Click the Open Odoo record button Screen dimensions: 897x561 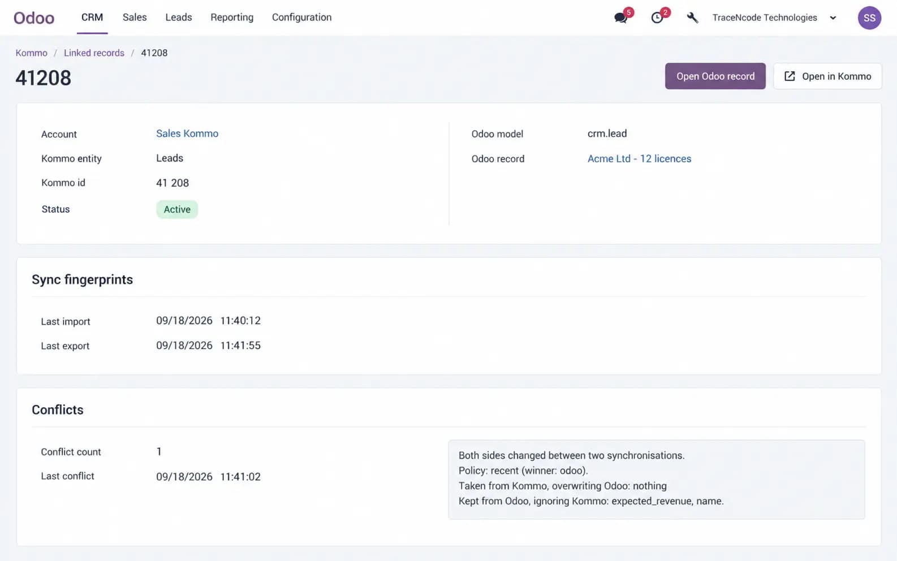click(715, 76)
